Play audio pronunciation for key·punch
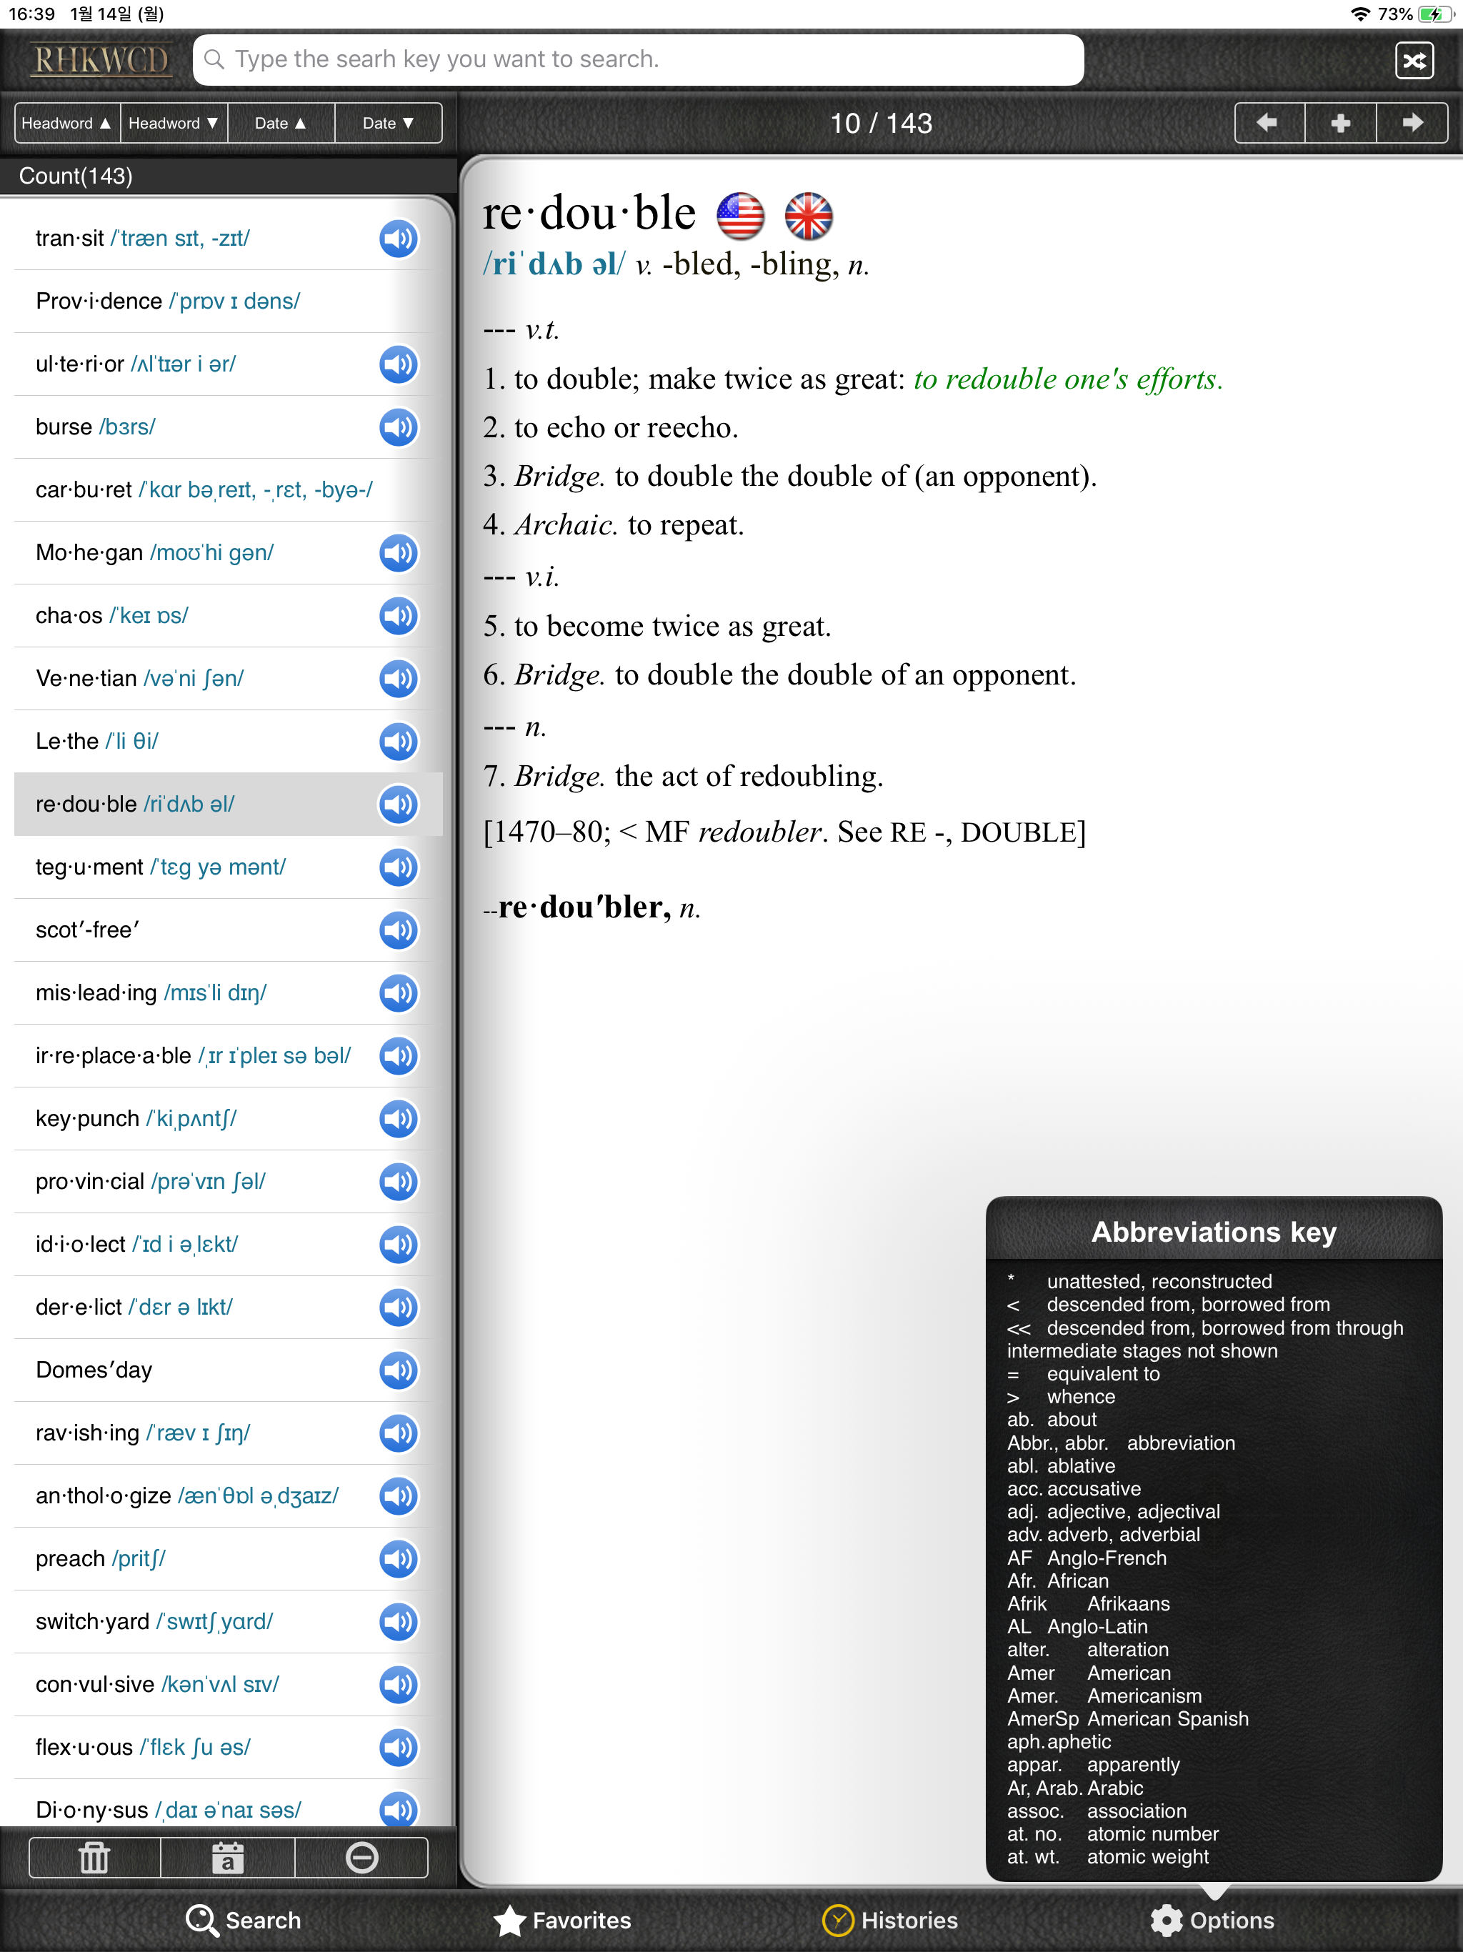The height and width of the screenshot is (1952, 1463). click(398, 1118)
